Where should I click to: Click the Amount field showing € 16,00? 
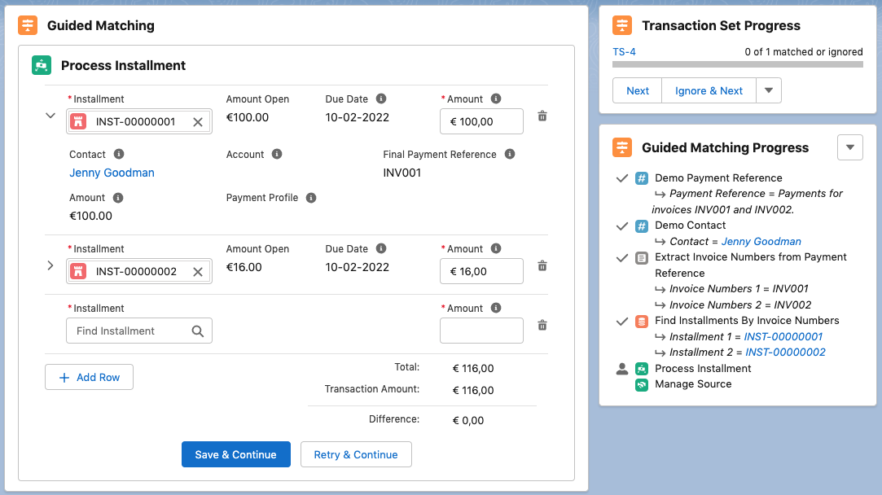(481, 270)
